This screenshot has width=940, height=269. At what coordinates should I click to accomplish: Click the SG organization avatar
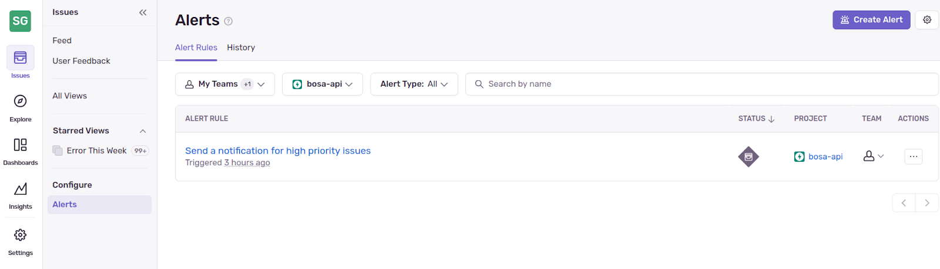click(20, 21)
